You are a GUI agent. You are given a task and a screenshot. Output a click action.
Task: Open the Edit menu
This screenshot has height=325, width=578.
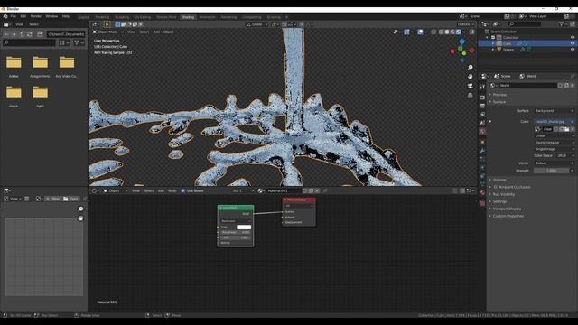click(x=23, y=16)
